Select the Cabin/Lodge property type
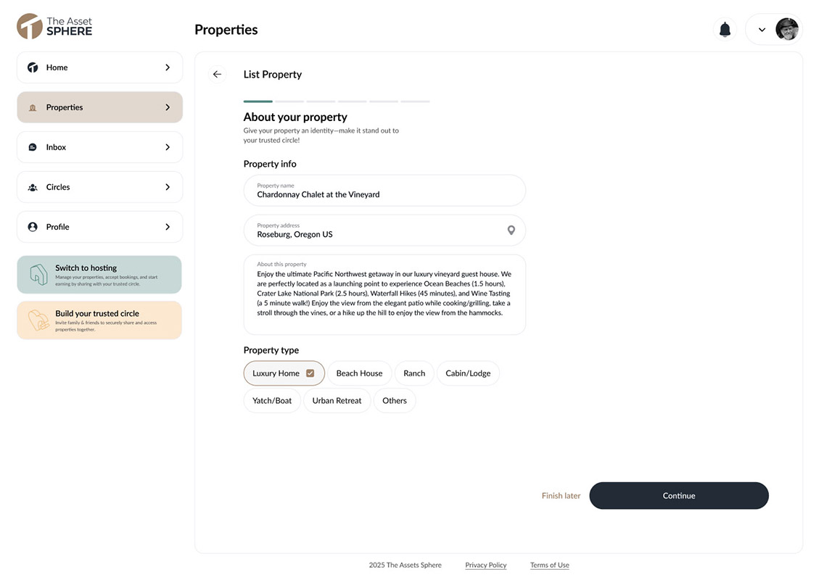819x580 pixels. point(468,373)
